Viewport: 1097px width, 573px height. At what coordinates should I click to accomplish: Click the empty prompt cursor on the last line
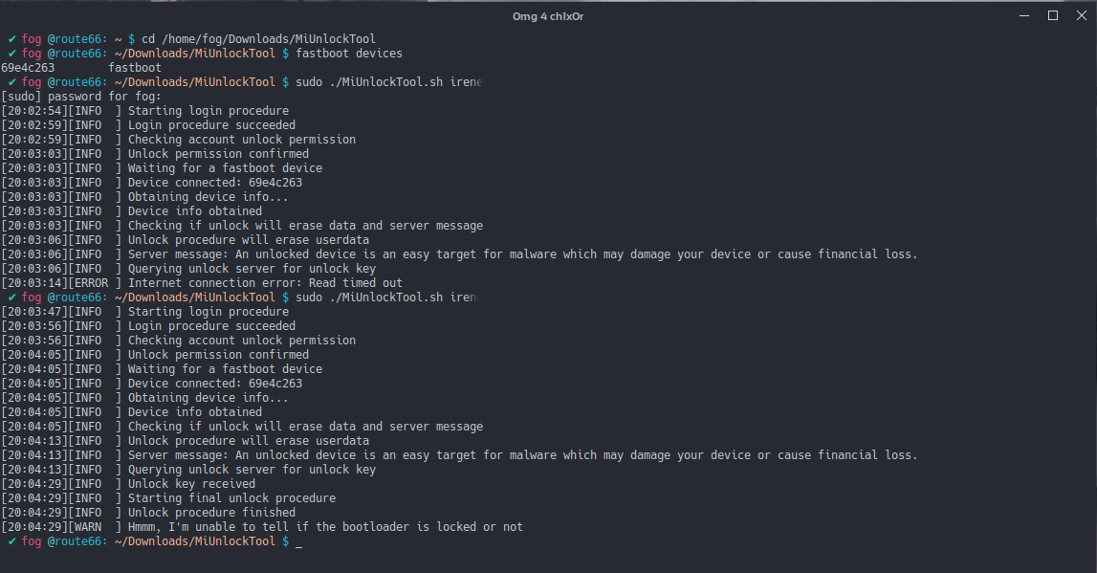click(x=299, y=542)
